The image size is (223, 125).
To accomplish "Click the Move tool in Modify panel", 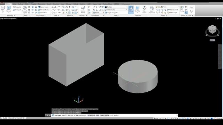I will point(69,7).
